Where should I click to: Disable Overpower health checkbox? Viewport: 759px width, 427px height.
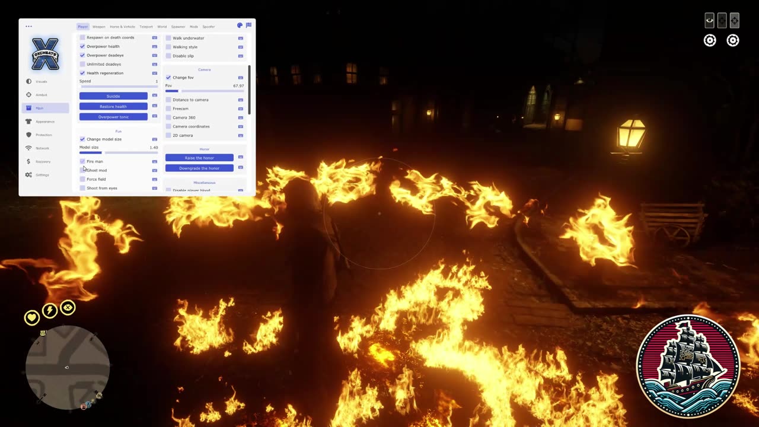point(82,46)
